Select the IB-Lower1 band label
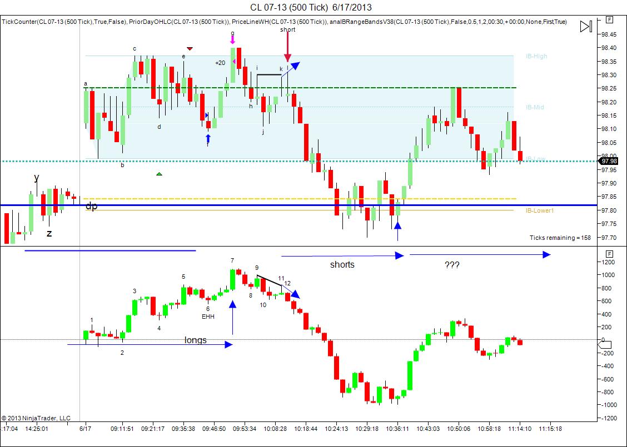627x447 pixels. tap(540, 210)
